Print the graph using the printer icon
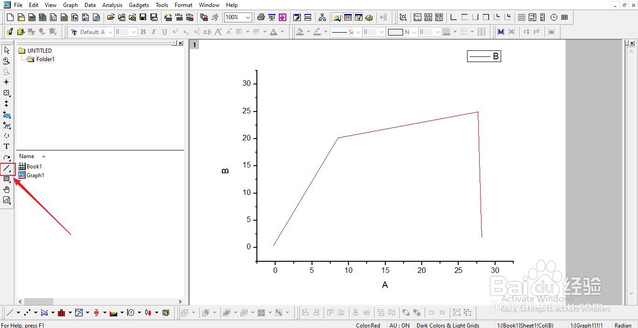Viewport: 638px width, 328px height. click(261, 18)
